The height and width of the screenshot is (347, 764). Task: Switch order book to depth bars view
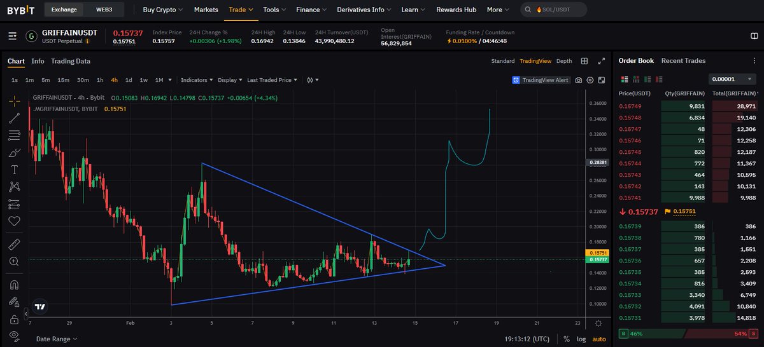click(x=636, y=79)
